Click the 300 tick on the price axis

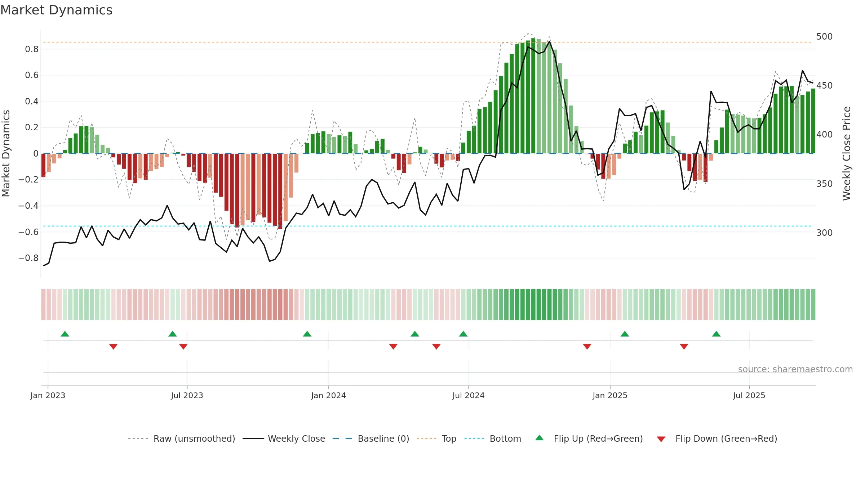pos(824,233)
